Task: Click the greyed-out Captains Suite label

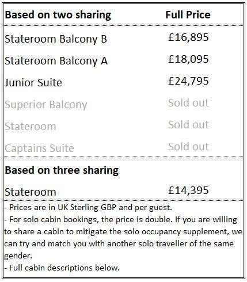Action: click(39, 148)
